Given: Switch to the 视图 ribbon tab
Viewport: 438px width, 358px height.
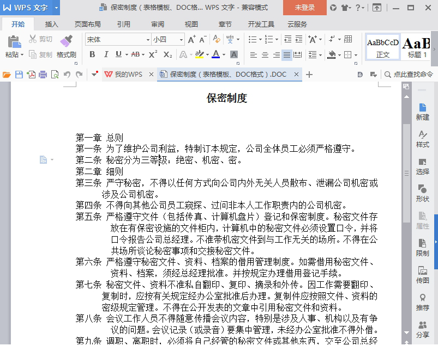Looking at the screenshot, I should pyautogui.click(x=191, y=24).
